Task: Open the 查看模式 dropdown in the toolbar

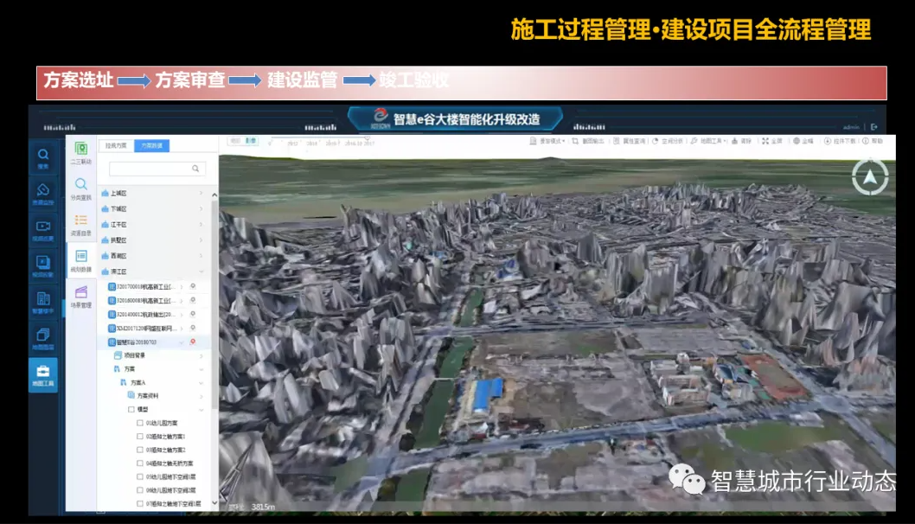Action: [547, 141]
